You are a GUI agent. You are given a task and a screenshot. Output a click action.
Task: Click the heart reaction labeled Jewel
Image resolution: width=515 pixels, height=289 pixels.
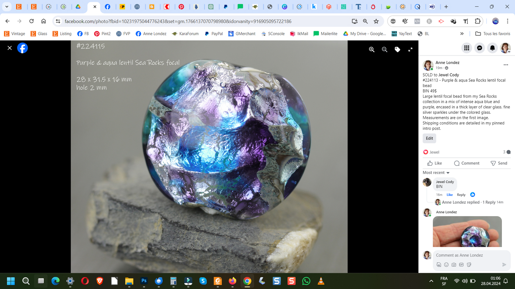431,152
